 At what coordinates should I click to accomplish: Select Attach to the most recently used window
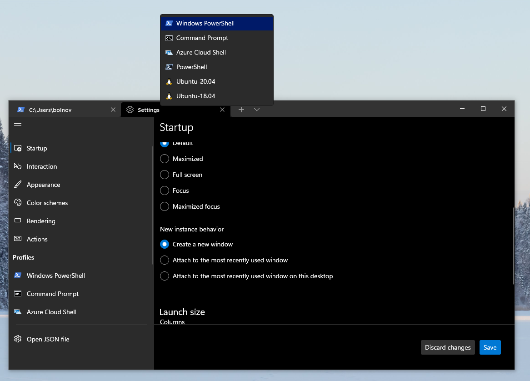164,260
